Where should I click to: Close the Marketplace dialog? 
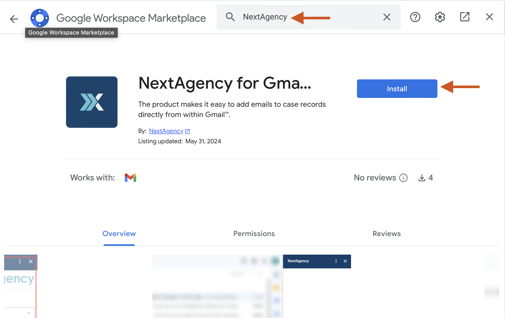tap(489, 17)
